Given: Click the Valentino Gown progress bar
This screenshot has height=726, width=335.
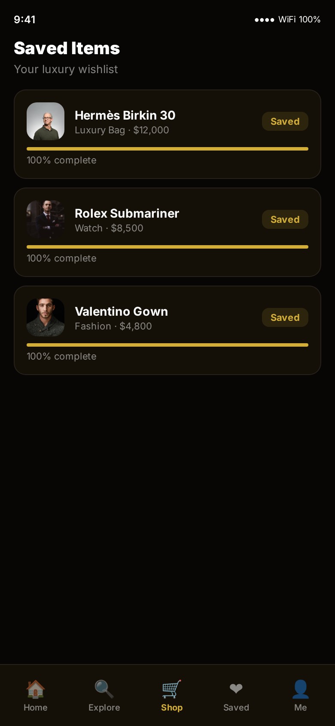Looking at the screenshot, I should (x=167, y=345).
